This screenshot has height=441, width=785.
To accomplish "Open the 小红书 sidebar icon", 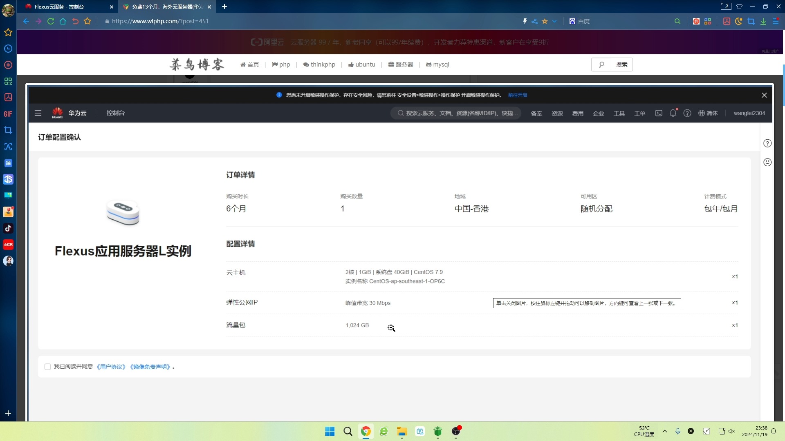I will (8, 244).
